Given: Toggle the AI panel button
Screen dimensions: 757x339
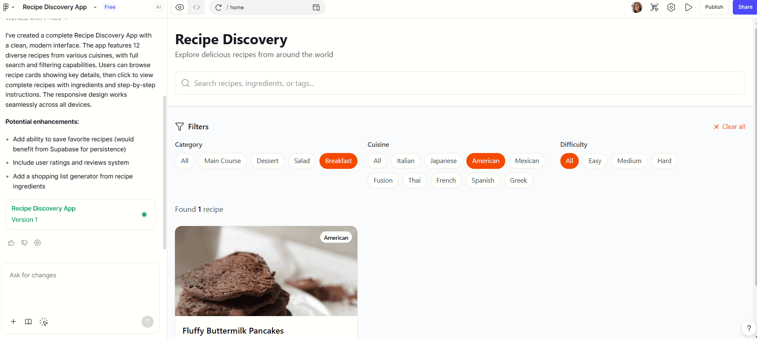Looking at the screenshot, I should (x=158, y=7).
